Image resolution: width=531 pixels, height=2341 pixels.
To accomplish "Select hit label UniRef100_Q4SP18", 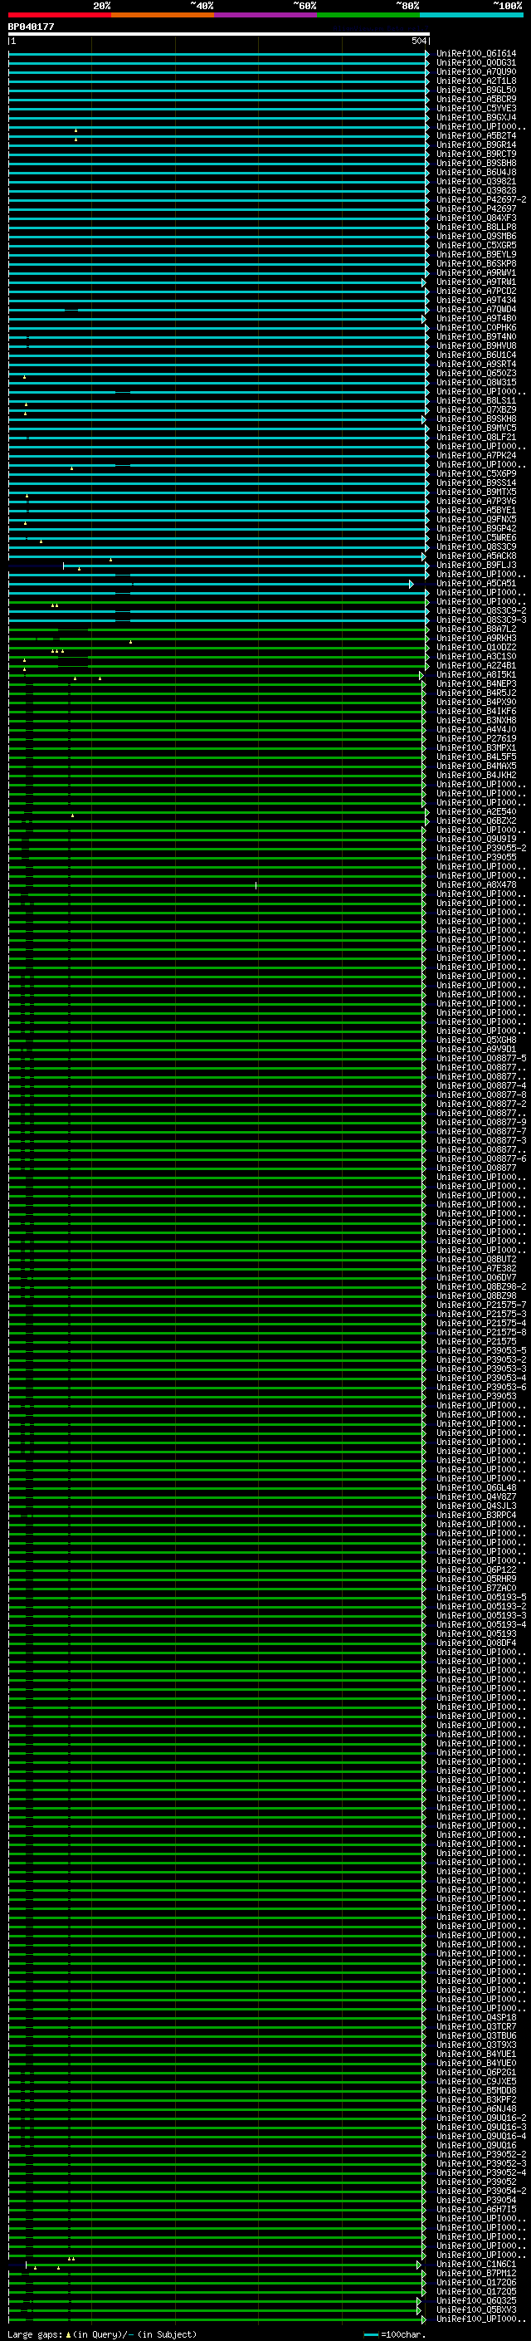I will (476, 2017).
